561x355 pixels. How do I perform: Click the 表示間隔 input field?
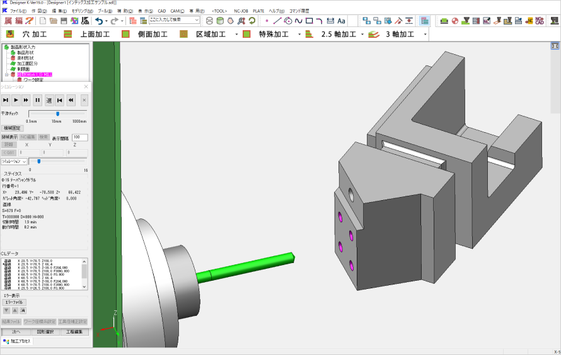point(79,137)
